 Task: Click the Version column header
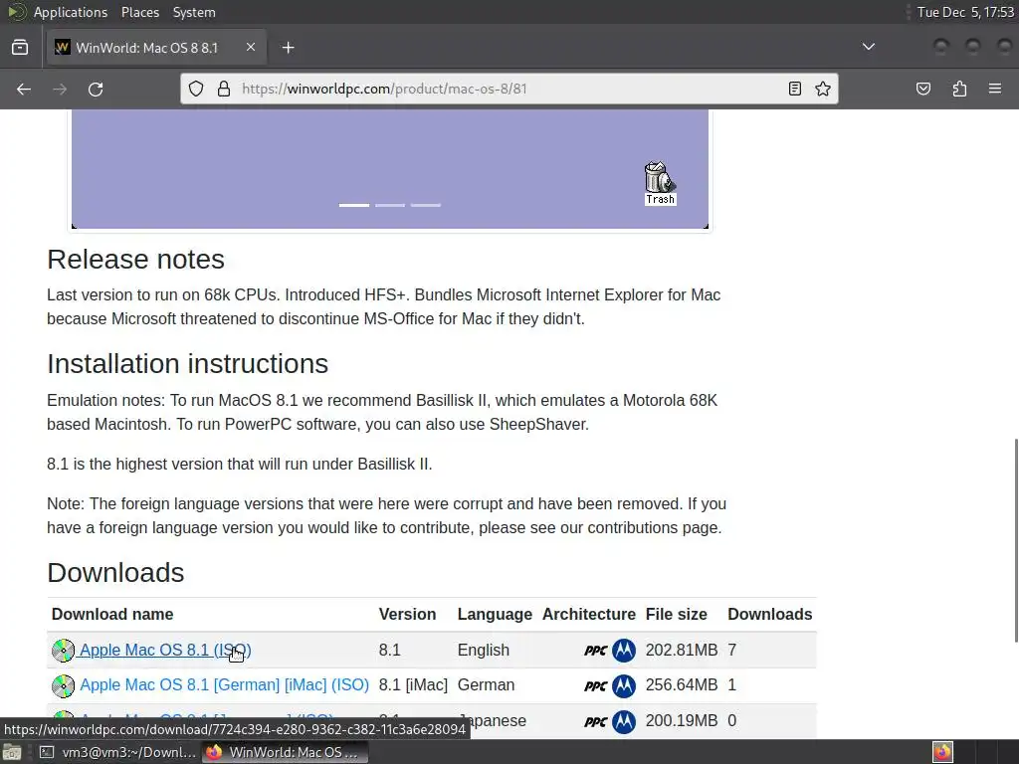pyautogui.click(x=407, y=614)
